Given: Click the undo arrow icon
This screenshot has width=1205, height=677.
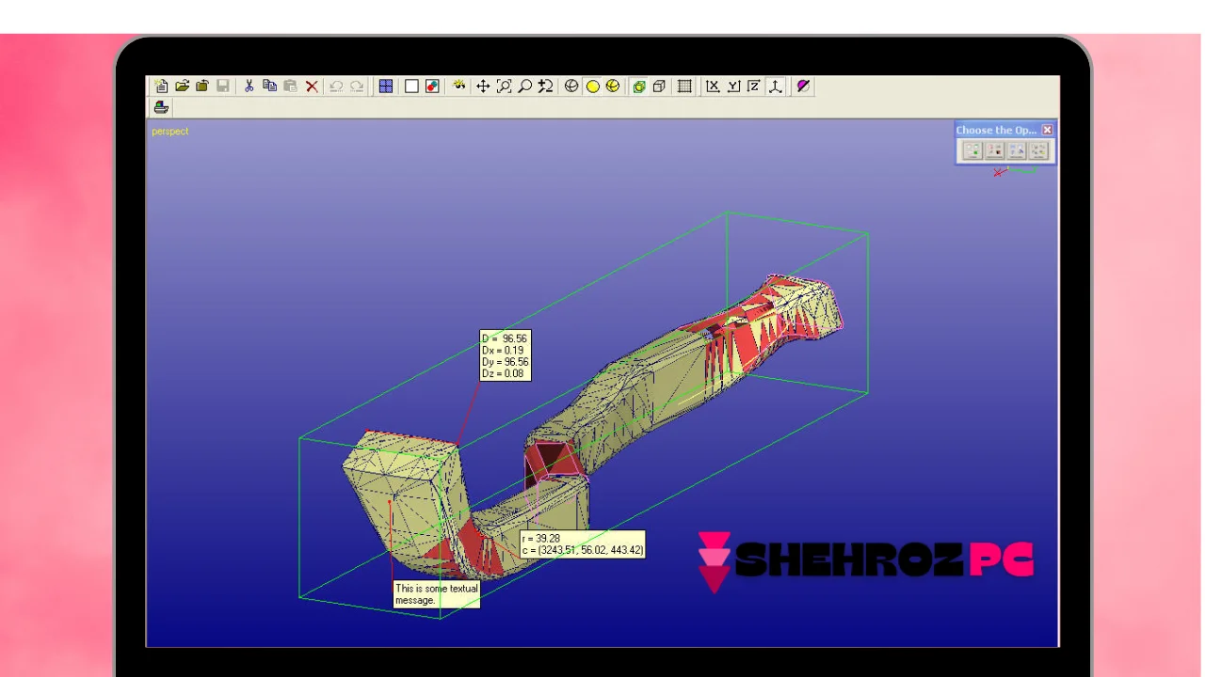Looking at the screenshot, I should click(336, 87).
